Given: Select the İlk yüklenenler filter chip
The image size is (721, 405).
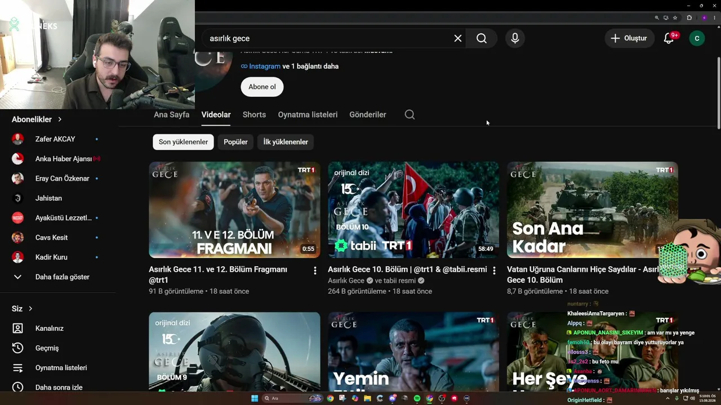Looking at the screenshot, I should [286, 142].
